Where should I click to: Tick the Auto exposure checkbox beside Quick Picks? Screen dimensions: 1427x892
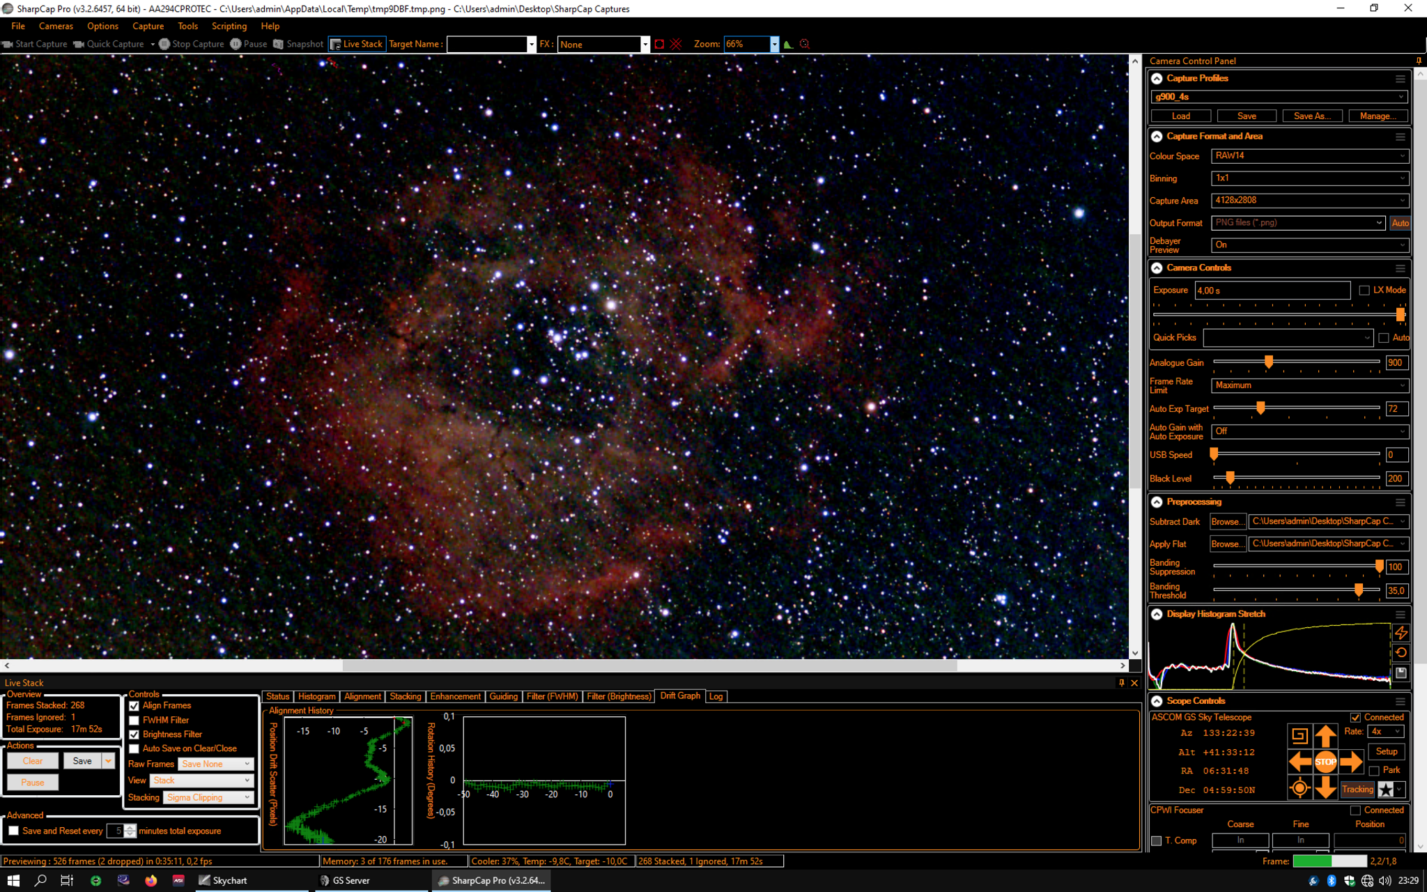[1384, 338]
